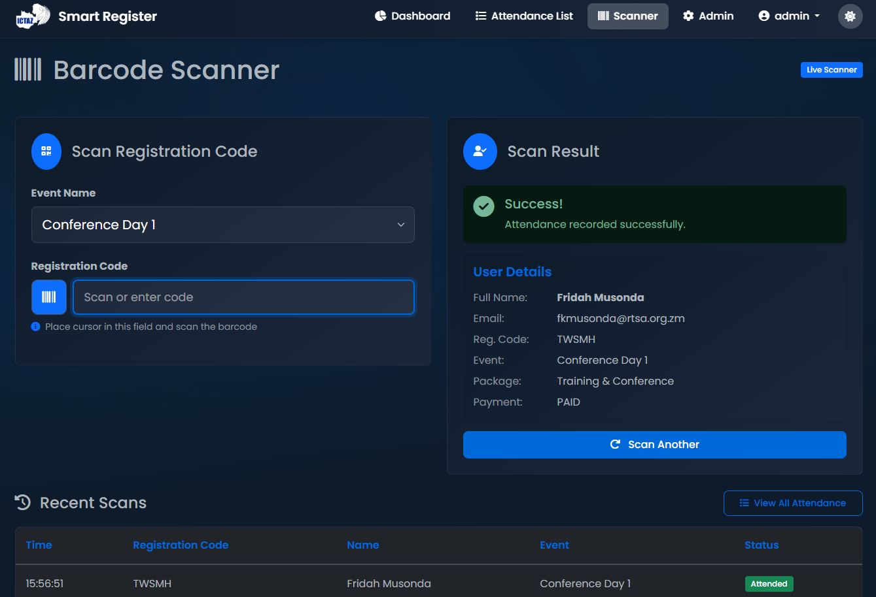Viewport: 876px width, 597px height.
Task: Click the large barcode icon beside the page title
Action: coord(28,69)
